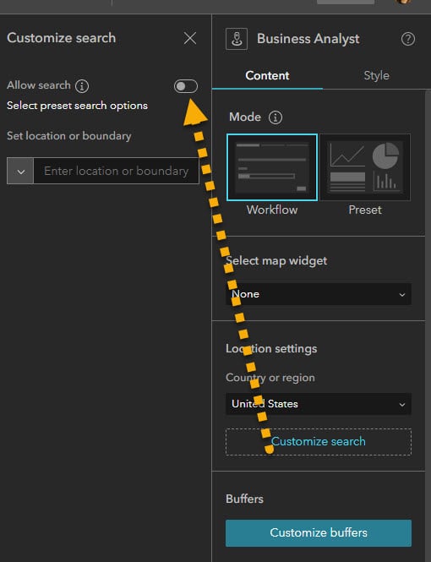Click the Buffers heading
Viewport: 431px width, 562px height.
click(x=244, y=499)
